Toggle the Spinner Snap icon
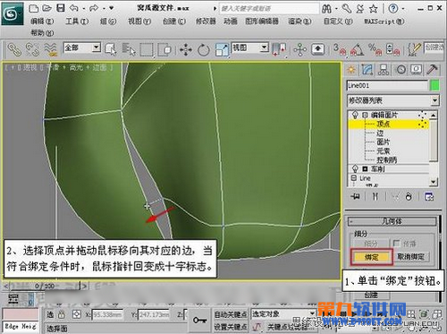Viewport: 447px width, 334px height. pos(392,49)
